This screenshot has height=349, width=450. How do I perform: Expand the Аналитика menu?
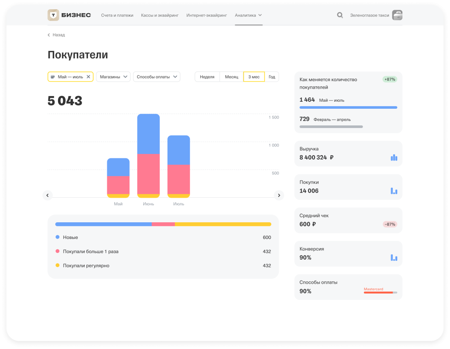(x=248, y=15)
